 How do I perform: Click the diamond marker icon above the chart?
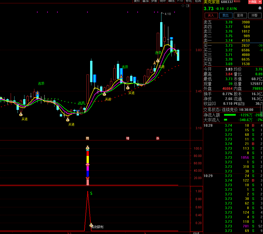(183, 6)
